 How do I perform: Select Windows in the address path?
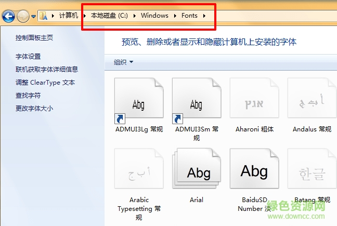click(x=154, y=16)
